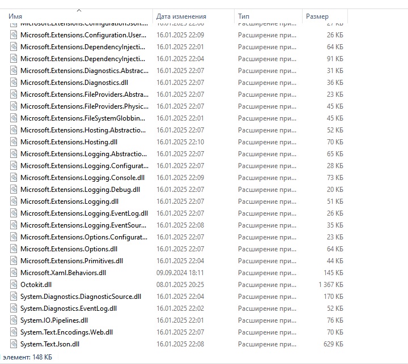Click the 145 КБ size cell
Image resolution: width=408 pixels, height=364 pixels.
pos(333,272)
